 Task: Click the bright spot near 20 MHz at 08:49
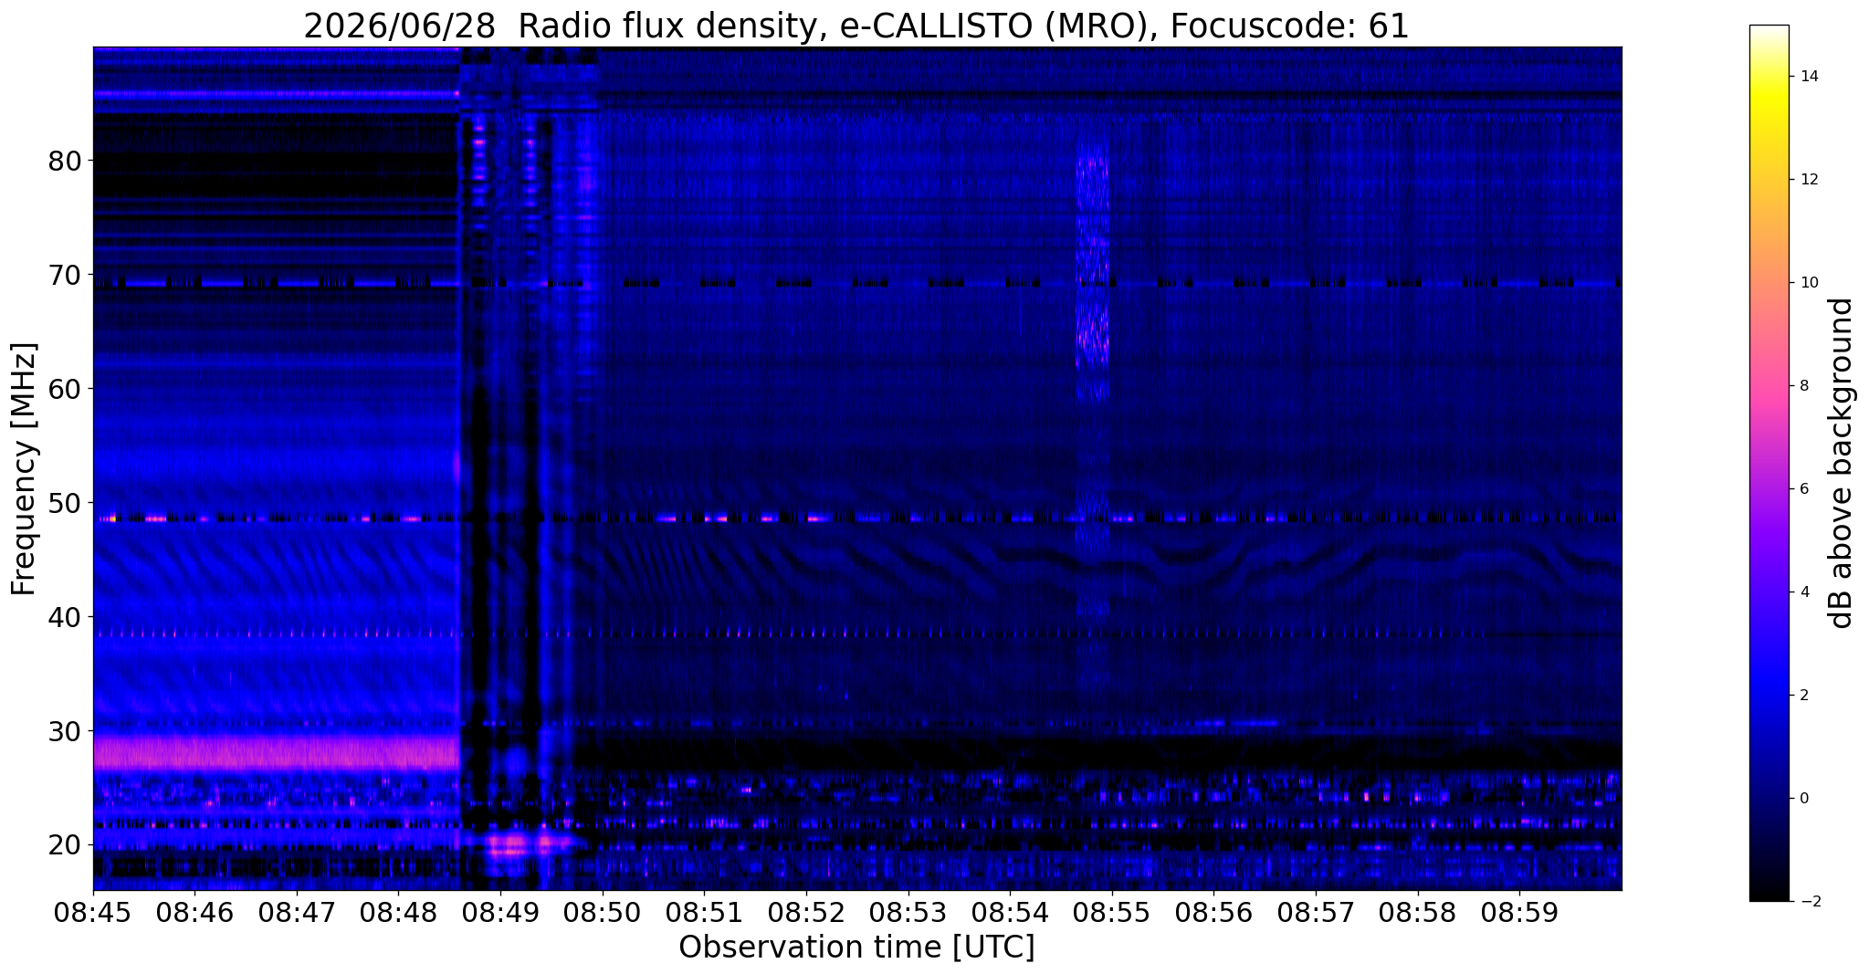[x=509, y=845]
